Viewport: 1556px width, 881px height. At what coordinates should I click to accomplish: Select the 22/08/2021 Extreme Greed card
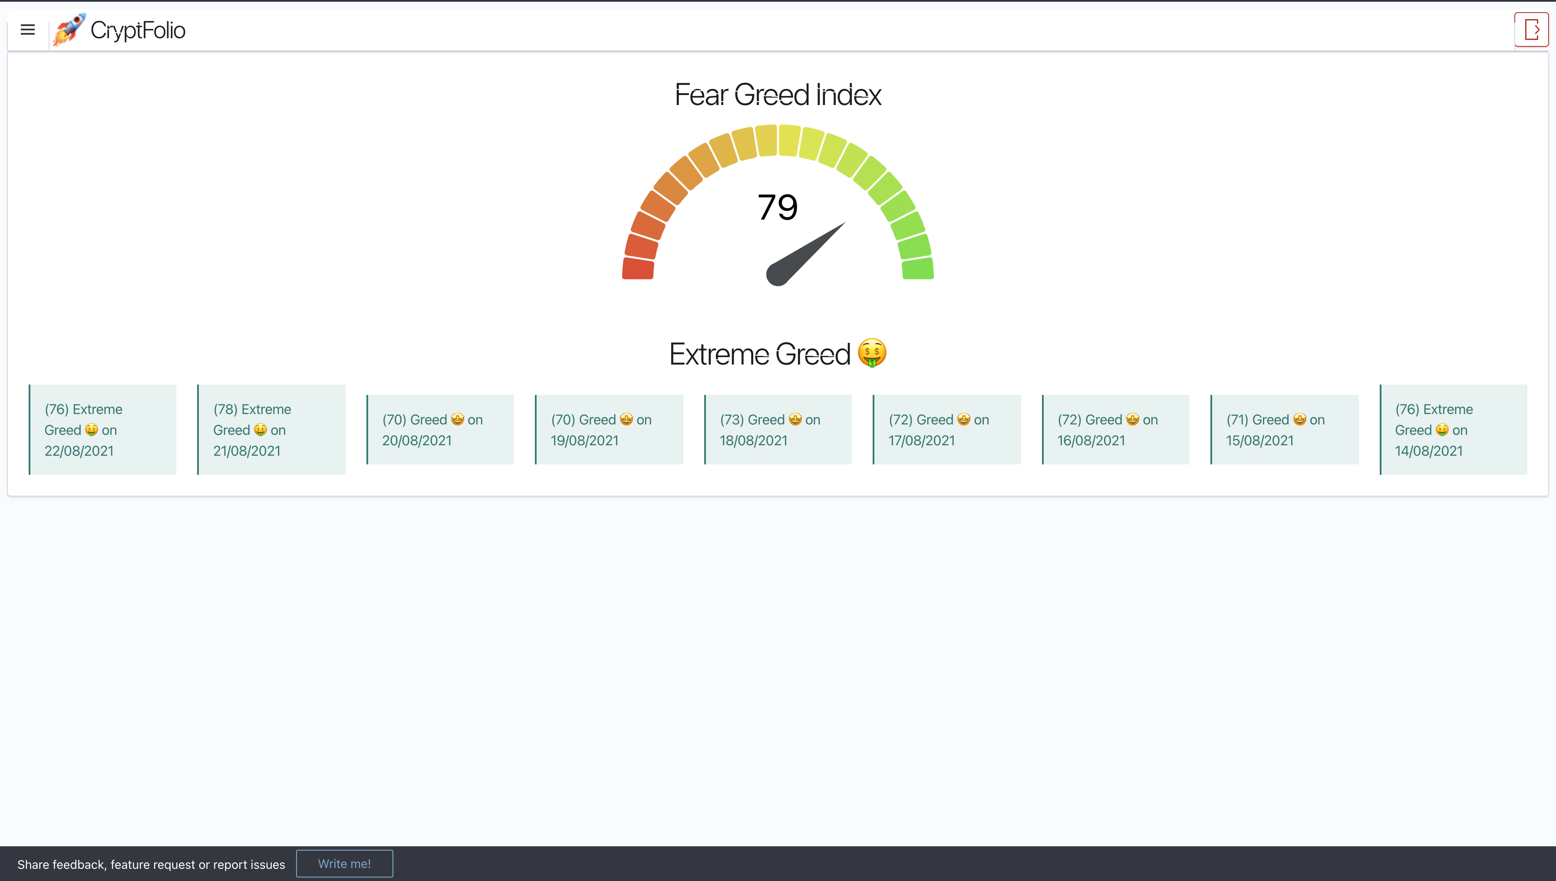[103, 430]
